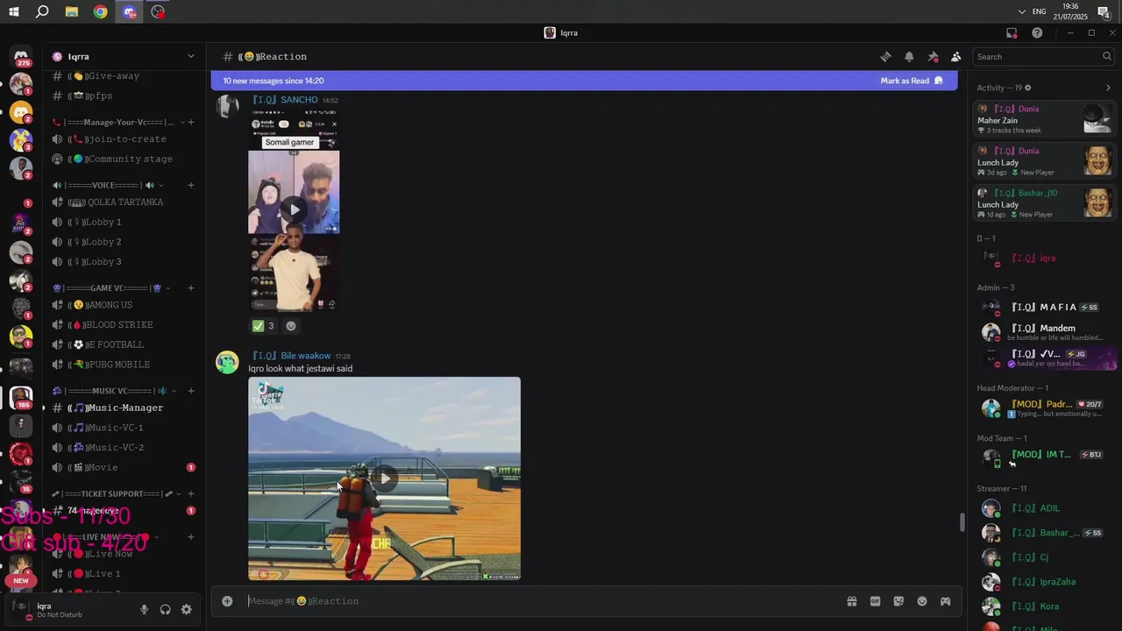Join the Movie voice channel

[x=124, y=468]
